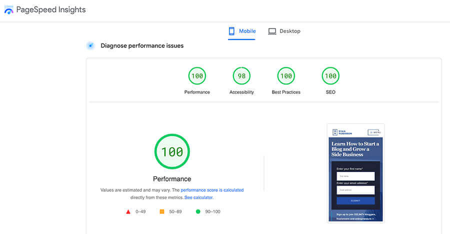The width and height of the screenshot is (450, 234).
Task: Open the mobile page screenshot thumbnail
Action: [x=355, y=173]
